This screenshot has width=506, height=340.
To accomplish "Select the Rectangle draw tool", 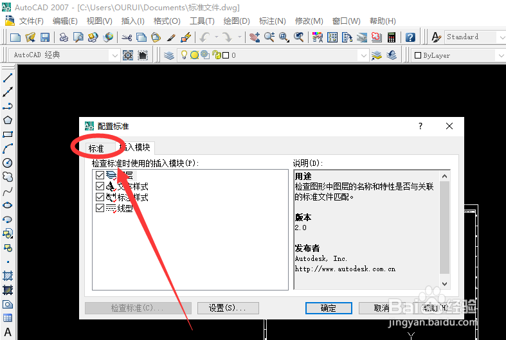I will [x=8, y=134].
